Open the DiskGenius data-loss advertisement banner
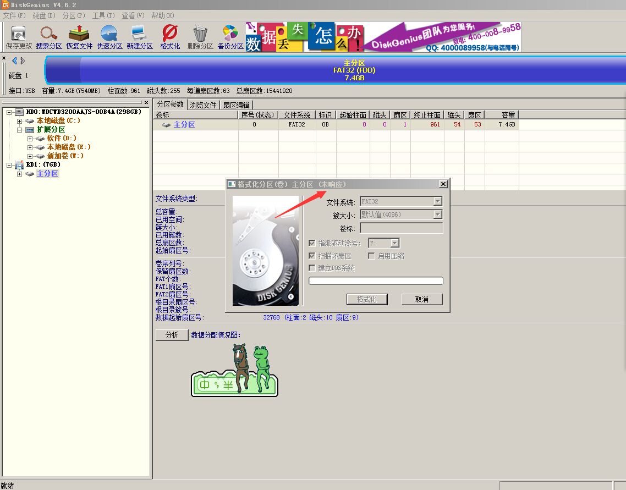This screenshot has height=490, width=626. click(x=383, y=37)
